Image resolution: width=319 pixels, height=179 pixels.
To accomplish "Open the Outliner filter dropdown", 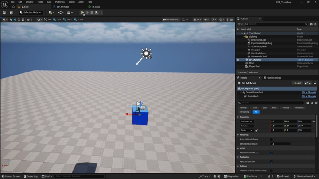I will (x=240, y=24).
